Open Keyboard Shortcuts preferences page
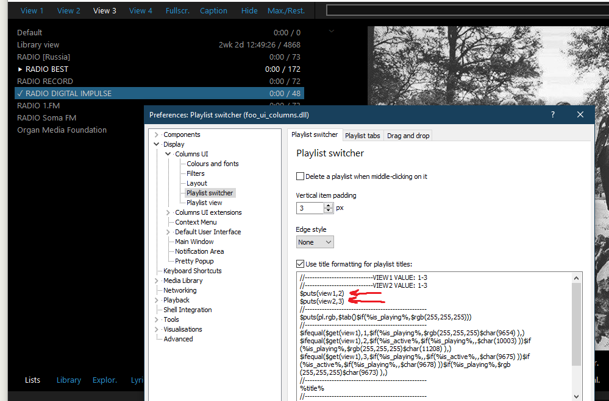Image resolution: width=609 pixels, height=401 pixels. pyautogui.click(x=192, y=271)
